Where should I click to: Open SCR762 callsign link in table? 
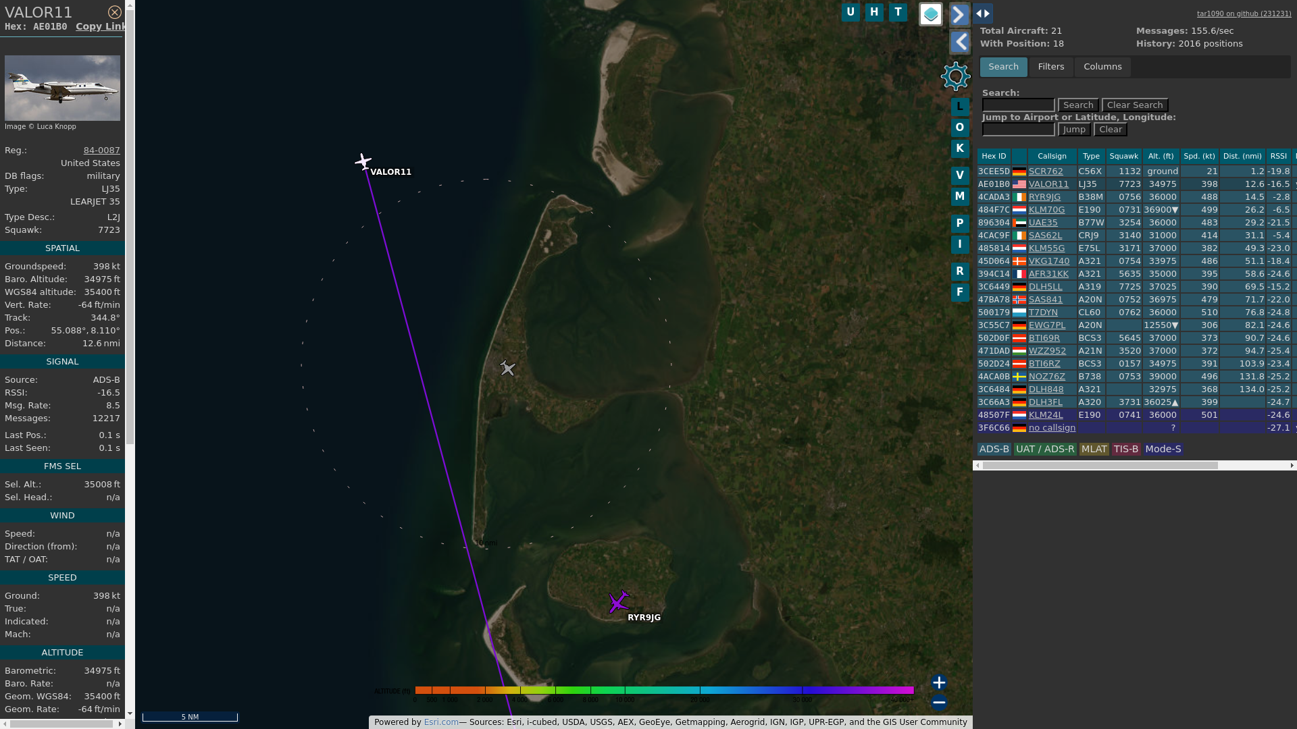1046,171
